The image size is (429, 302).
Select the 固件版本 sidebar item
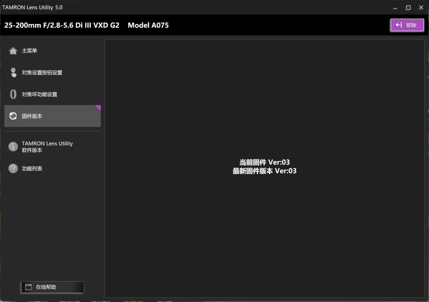(x=52, y=116)
